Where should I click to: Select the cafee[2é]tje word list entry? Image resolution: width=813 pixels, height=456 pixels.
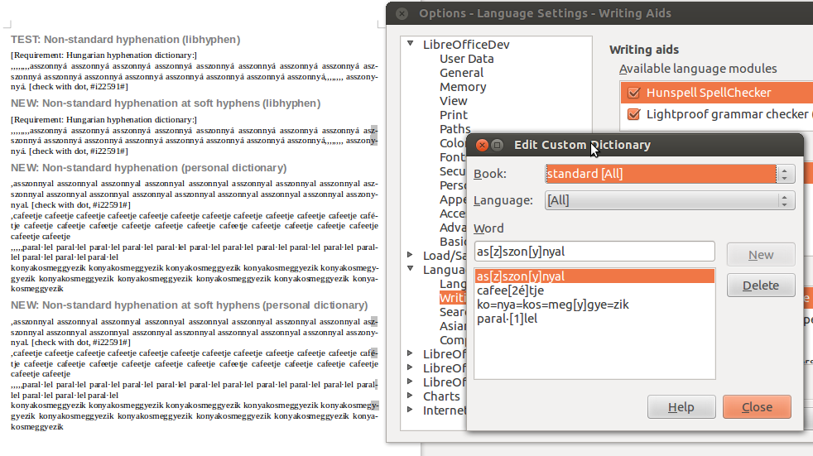pyautogui.click(x=510, y=290)
